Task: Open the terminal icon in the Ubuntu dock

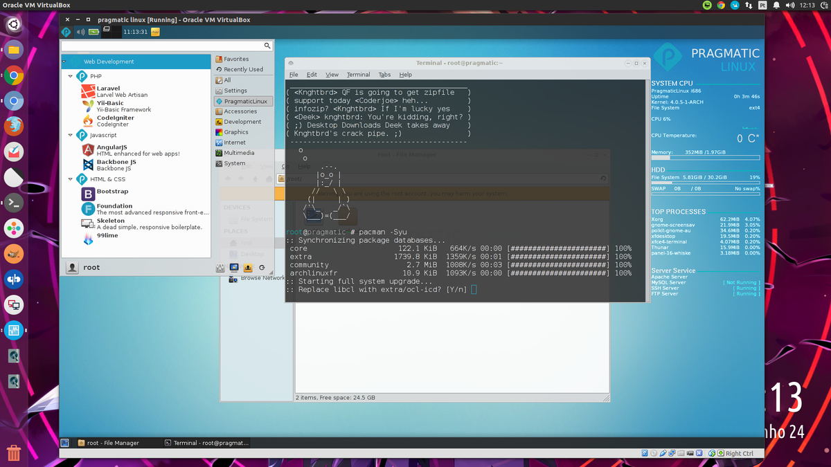Action: 14,203
